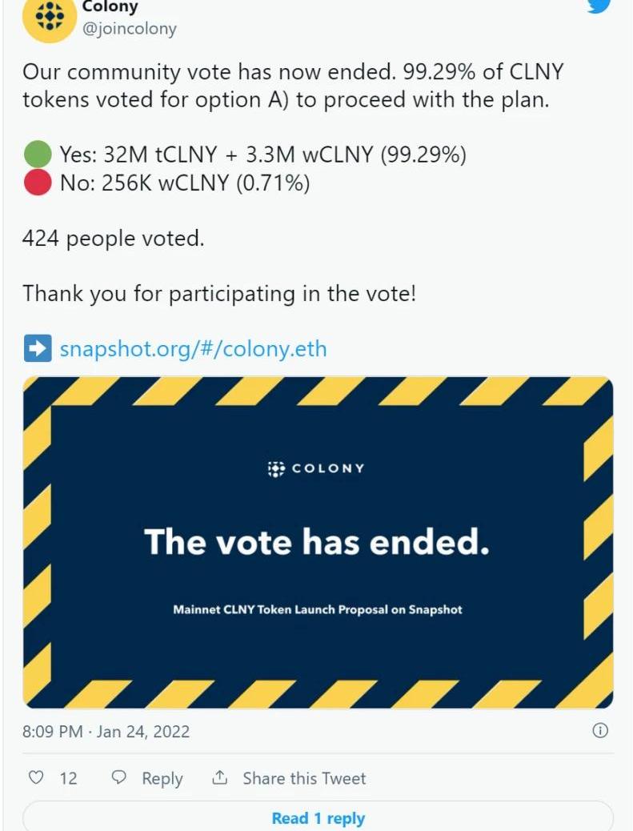Click Read 1 reply button
The height and width of the screenshot is (831, 633).
[x=318, y=817]
